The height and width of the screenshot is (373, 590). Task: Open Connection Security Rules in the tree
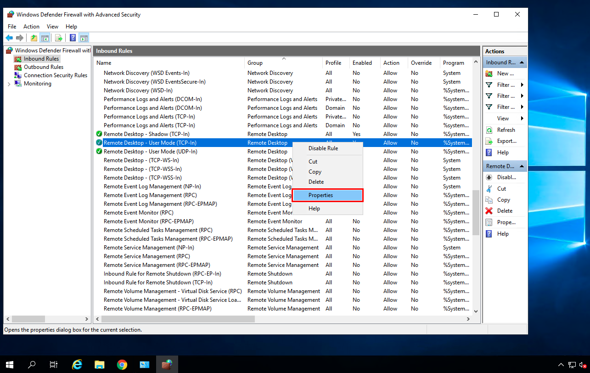[x=55, y=75]
